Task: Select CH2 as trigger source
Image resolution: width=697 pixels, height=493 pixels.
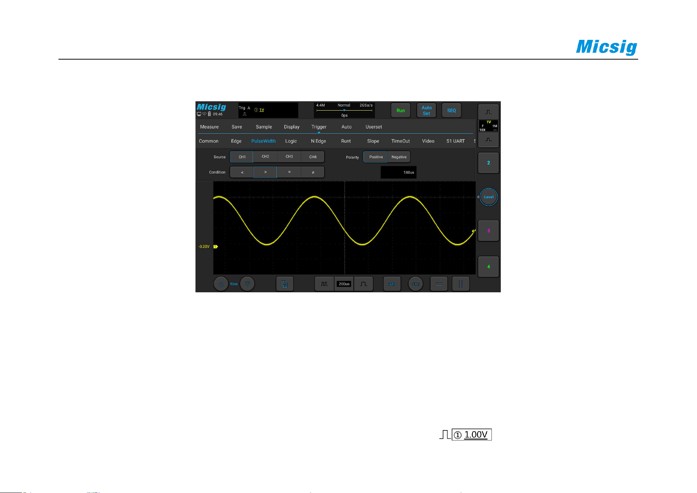Action: pyautogui.click(x=265, y=157)
